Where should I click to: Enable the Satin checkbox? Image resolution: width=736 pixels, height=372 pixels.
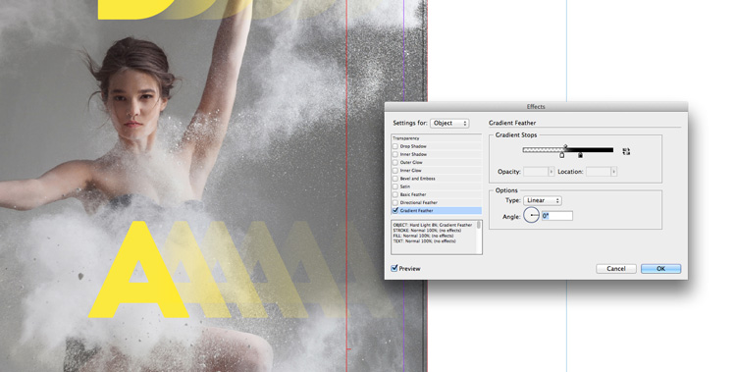point(395,186)
